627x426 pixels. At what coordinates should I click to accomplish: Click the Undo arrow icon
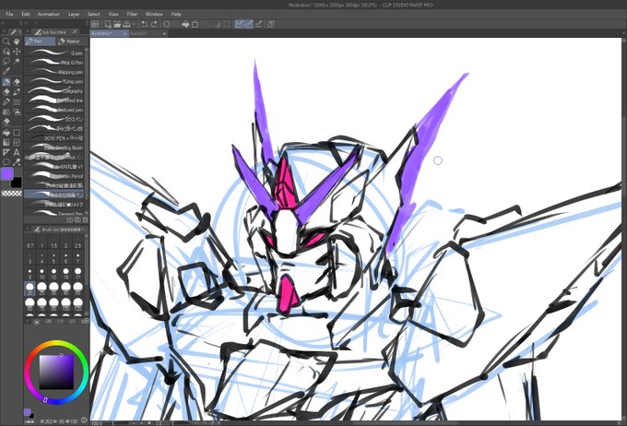point(145,24)
